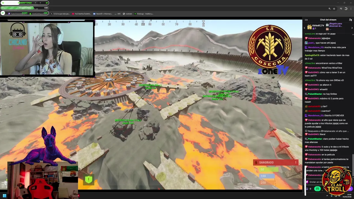Click SANGRADO bleeding status indicator
Viewport: 354px width, 199px height.
point(275,163)
